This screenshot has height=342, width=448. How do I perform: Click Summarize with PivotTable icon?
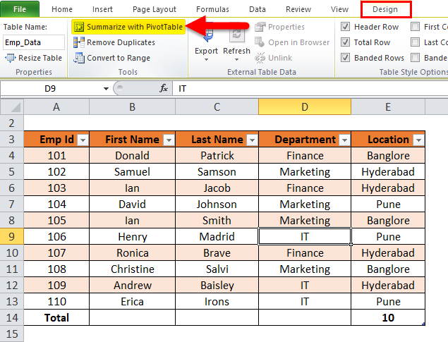pos(79,27)
